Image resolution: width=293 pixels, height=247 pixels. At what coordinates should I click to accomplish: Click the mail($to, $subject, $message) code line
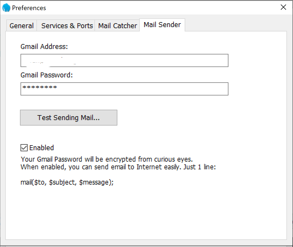click(67, 182)
